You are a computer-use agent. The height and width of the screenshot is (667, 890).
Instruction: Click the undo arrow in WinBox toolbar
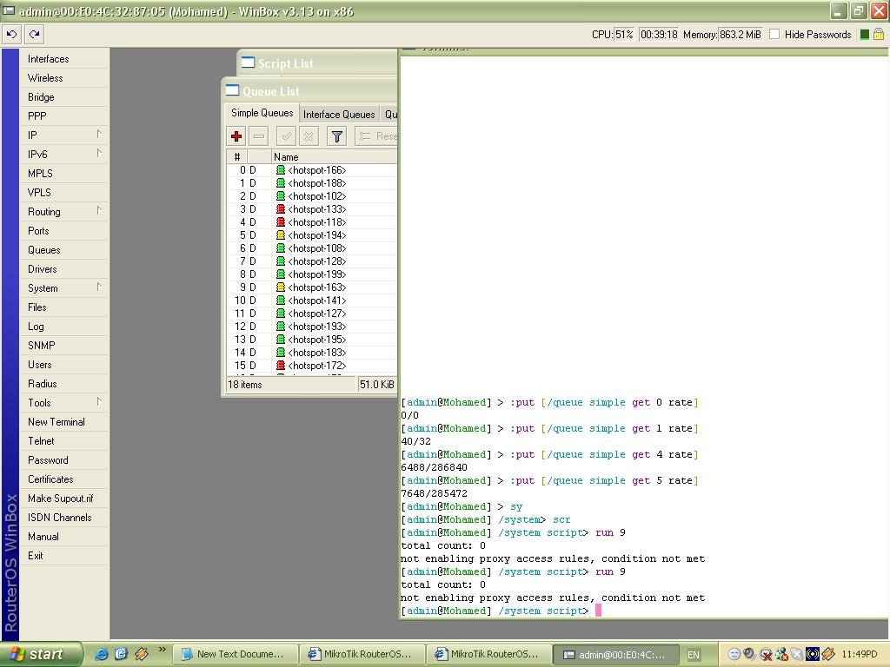tap(11, 35)
